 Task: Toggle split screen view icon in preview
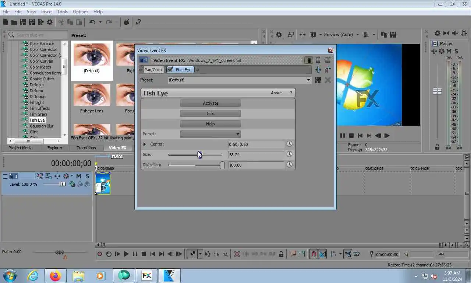tap(313, 35)
